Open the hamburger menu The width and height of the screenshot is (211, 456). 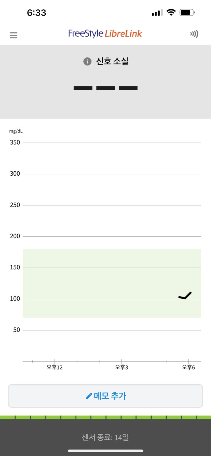click(13, 35)
